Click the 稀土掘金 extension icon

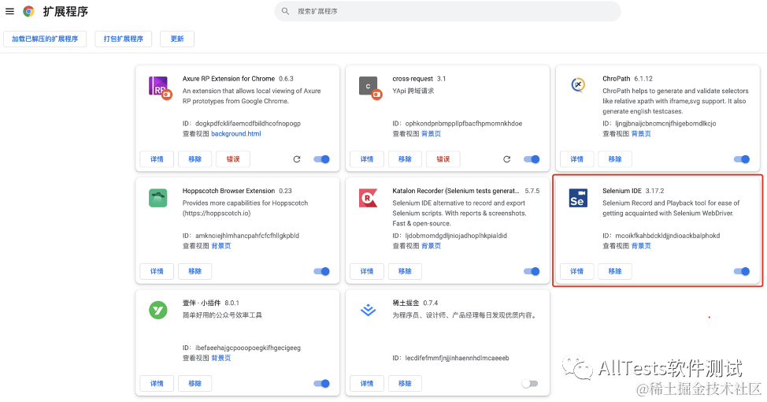pos(368,310)
